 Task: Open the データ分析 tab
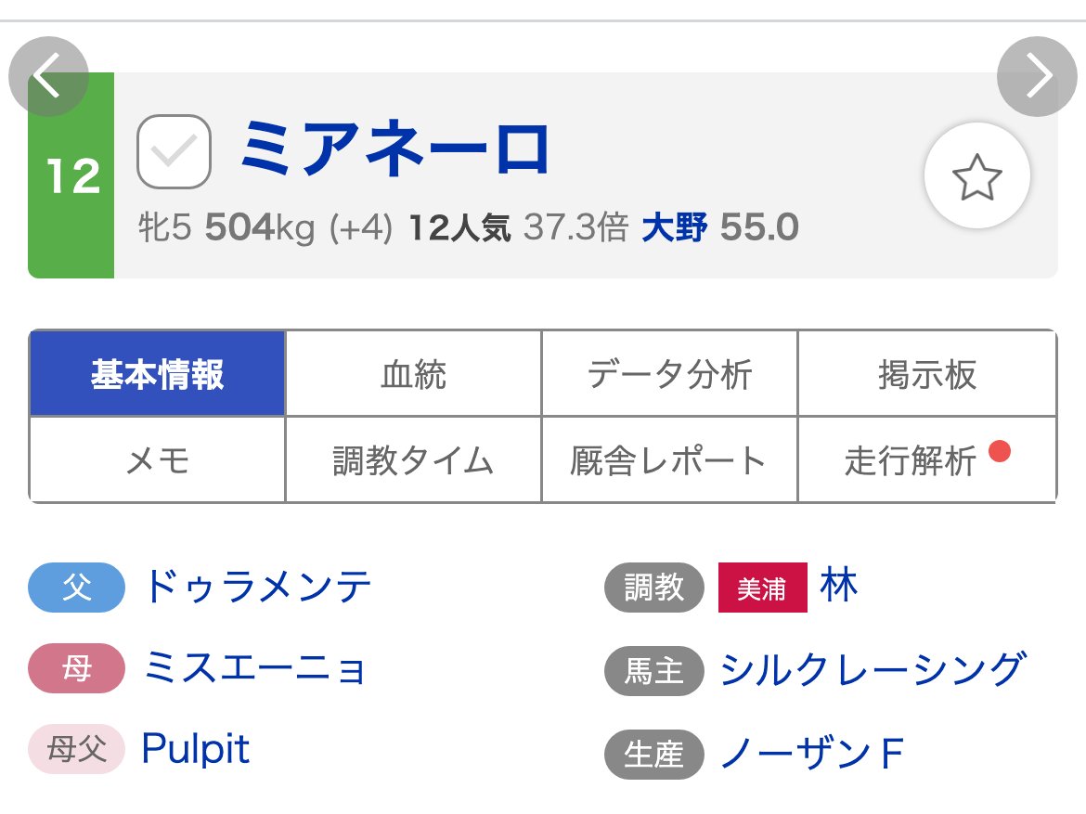670,374
